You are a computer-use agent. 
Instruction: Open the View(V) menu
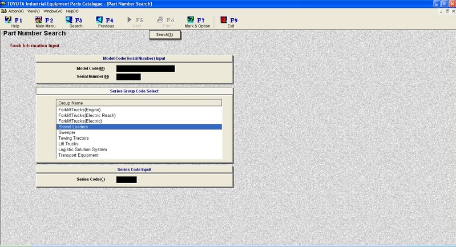pyautogui.click(x=34, y=11)
